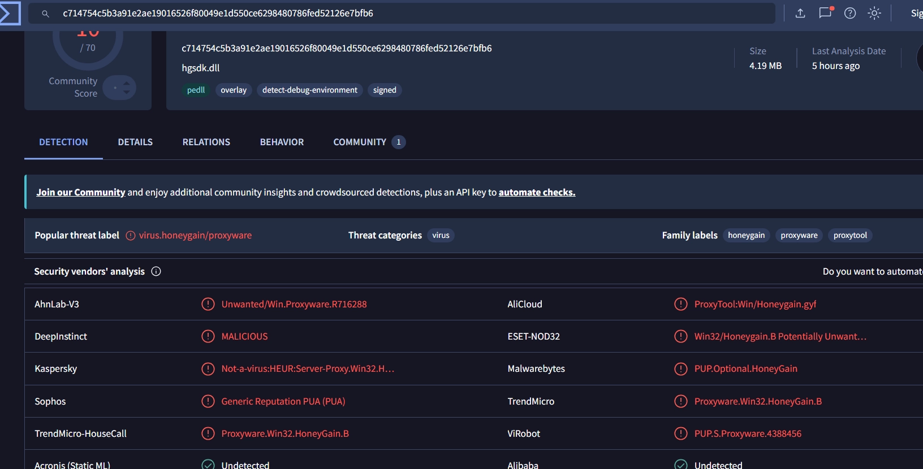Image resolution: width=923 pixels, height=469 pixels.
Task: Click the alert icon in Kaspersky row
Action: (208, 369)
